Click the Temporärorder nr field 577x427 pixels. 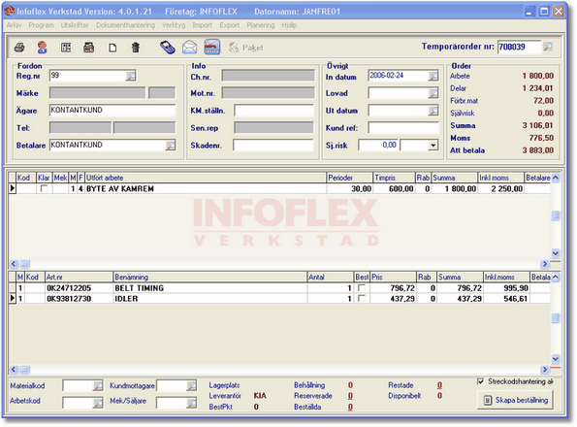pos(520,47)
